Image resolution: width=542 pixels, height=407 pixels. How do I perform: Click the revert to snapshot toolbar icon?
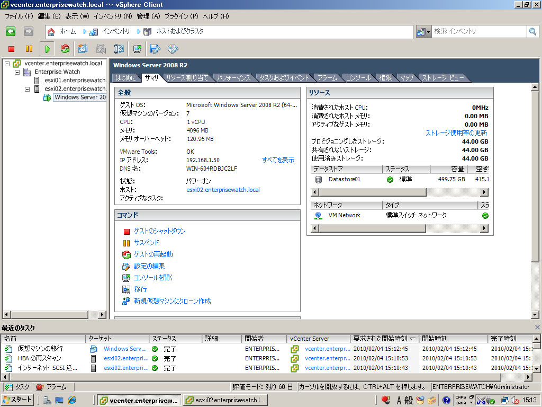click(x=101, y=49)
